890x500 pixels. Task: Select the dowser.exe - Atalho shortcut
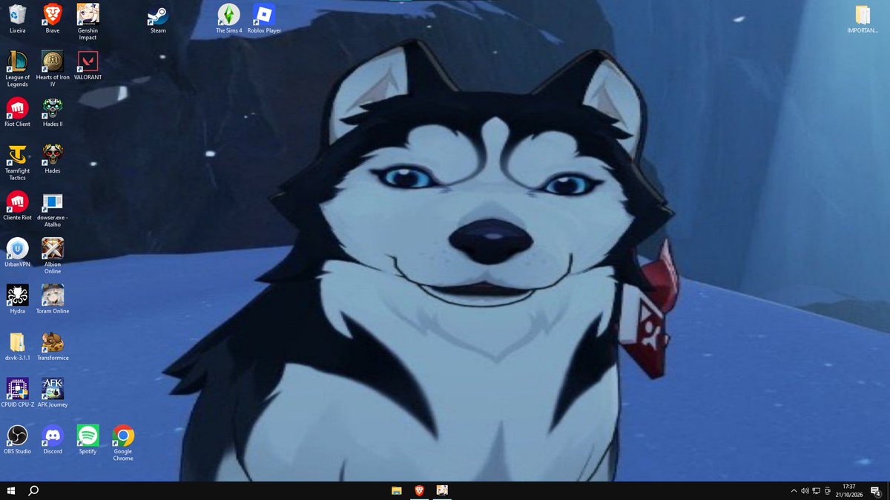(x=53, y=209)
